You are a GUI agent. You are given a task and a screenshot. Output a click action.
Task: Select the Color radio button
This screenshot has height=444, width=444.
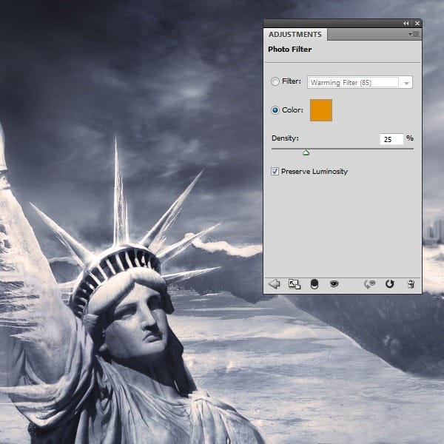(275, 110)
